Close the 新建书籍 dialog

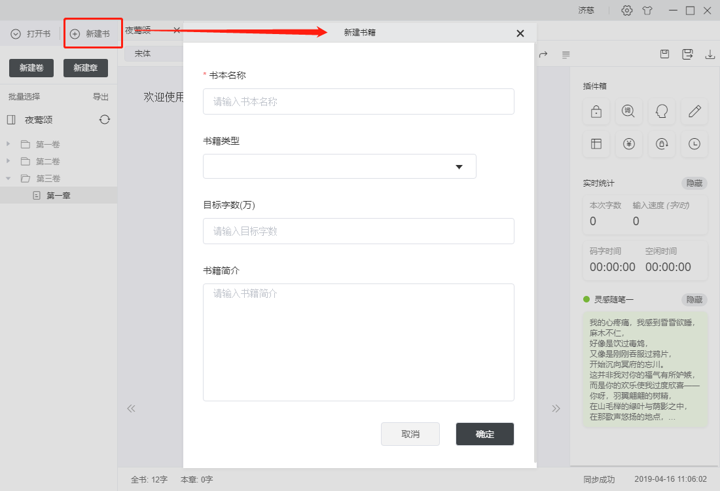click(x=520, y=33)
